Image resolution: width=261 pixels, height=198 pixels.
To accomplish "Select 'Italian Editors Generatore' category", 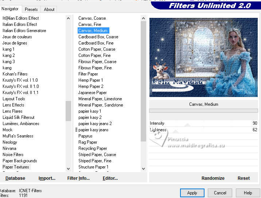I will click(24, 31).
